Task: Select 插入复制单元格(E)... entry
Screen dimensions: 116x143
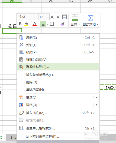Action: point(58,75)
